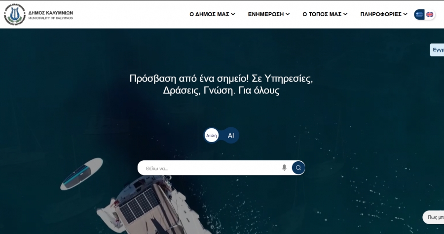This screenshot has height=234, width=444.
Task: Expand the chevron beside ΠΛΗΡΟΦΟΡΙΕΣ
Action: (x=405, y=14)
